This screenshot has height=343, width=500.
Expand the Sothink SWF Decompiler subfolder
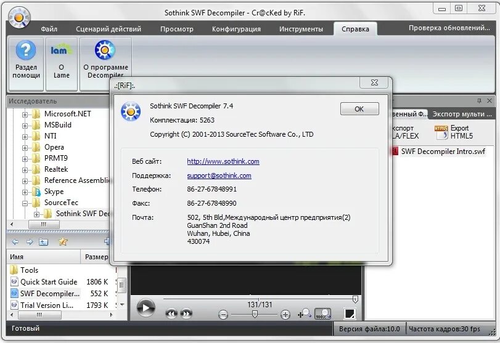click(36, 215)
